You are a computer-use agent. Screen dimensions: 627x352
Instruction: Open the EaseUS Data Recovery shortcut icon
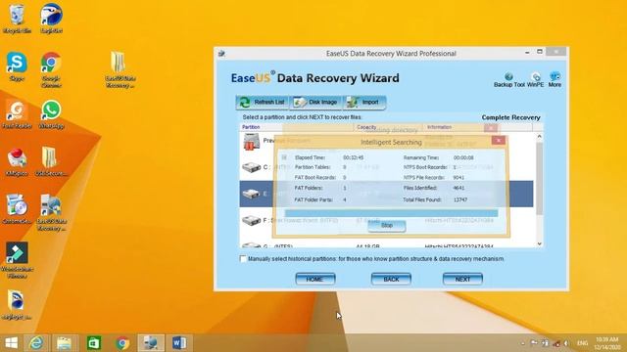(51, 213)
